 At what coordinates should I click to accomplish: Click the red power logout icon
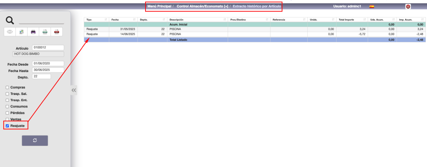coord(408,7)
